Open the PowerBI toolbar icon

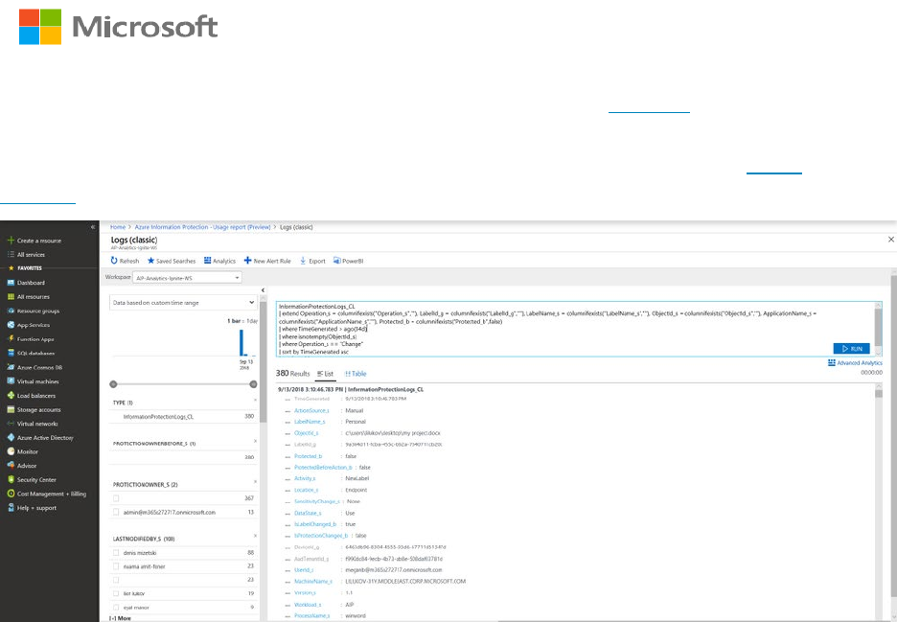coord(337,261)
